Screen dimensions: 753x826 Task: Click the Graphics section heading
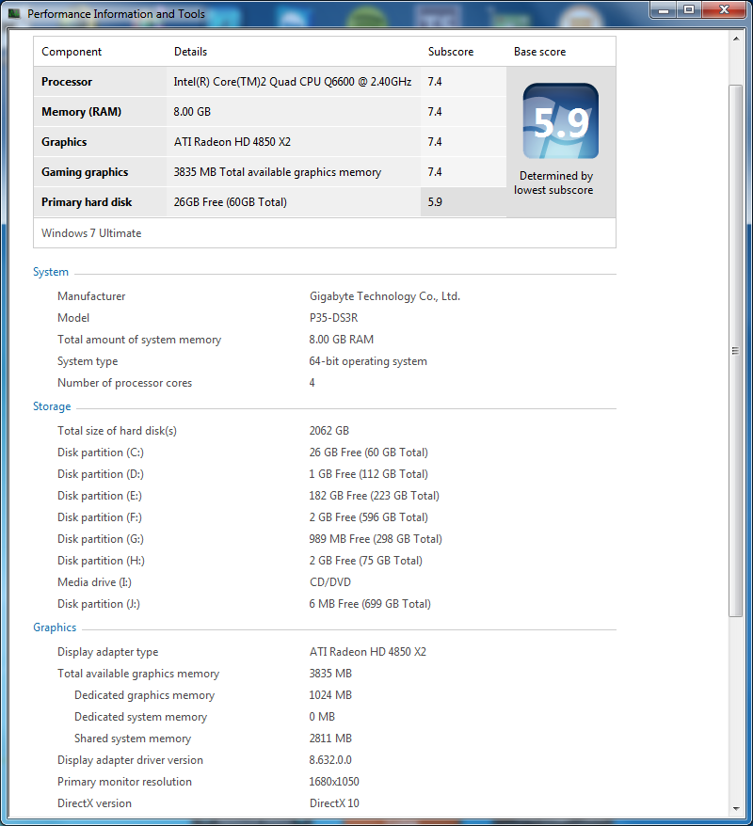point(55,627)
